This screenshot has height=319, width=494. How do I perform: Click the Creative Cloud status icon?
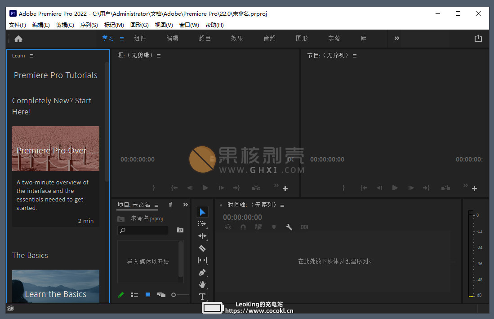pos(10,308)
